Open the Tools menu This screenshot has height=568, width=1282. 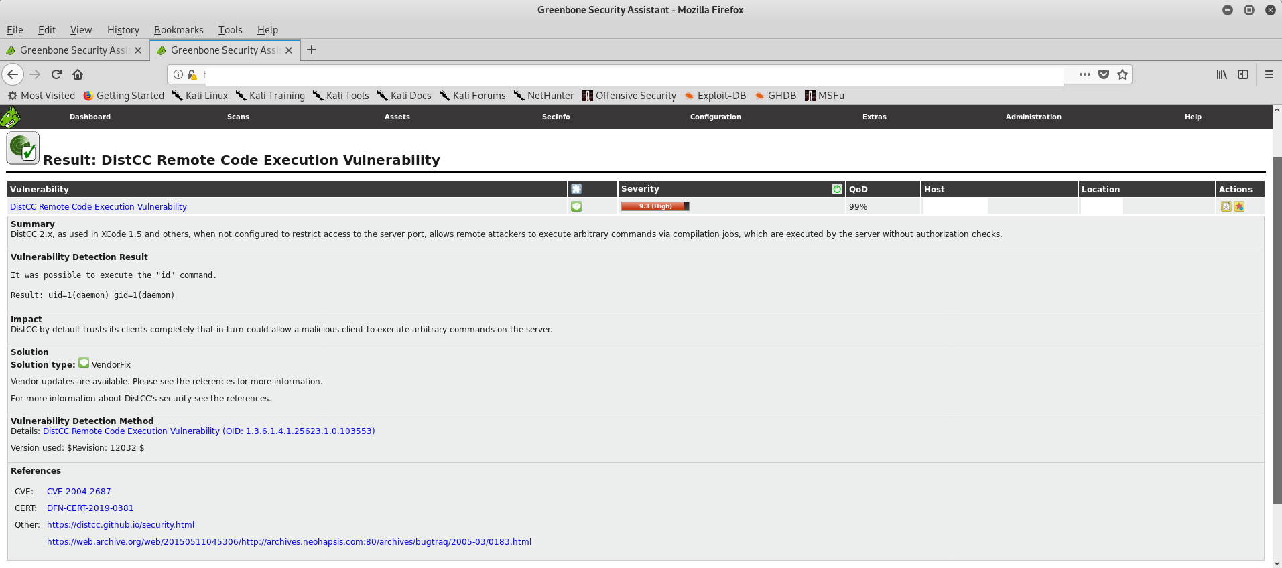click(230, 30)
